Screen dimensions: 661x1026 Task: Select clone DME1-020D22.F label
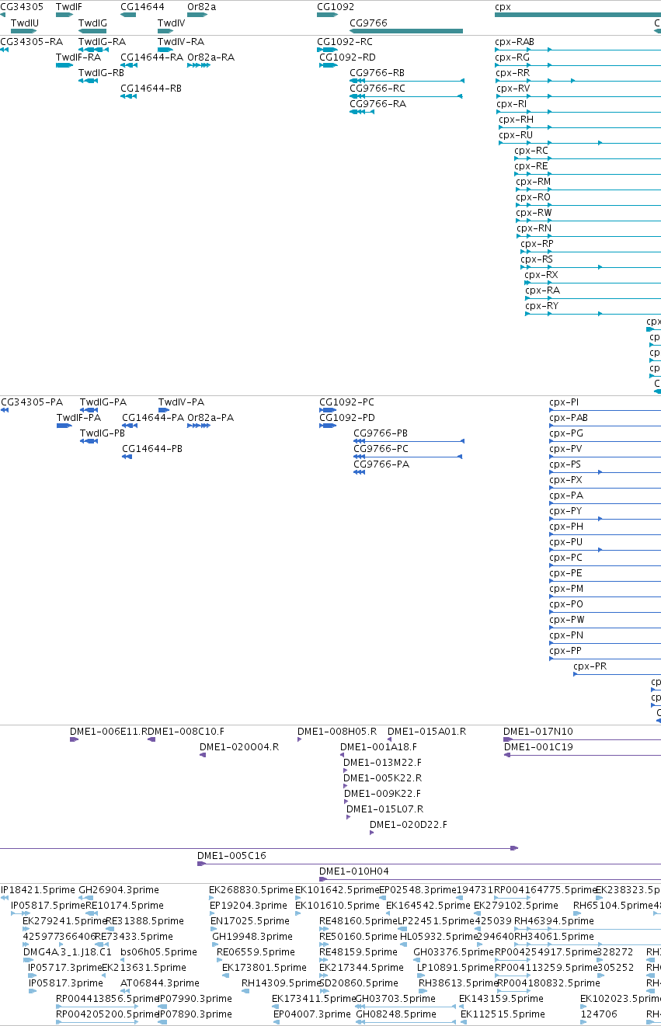pos(409,825)
